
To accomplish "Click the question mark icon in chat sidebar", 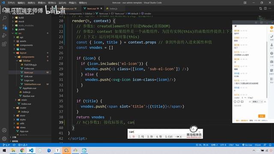I will [x=271, y=53].
